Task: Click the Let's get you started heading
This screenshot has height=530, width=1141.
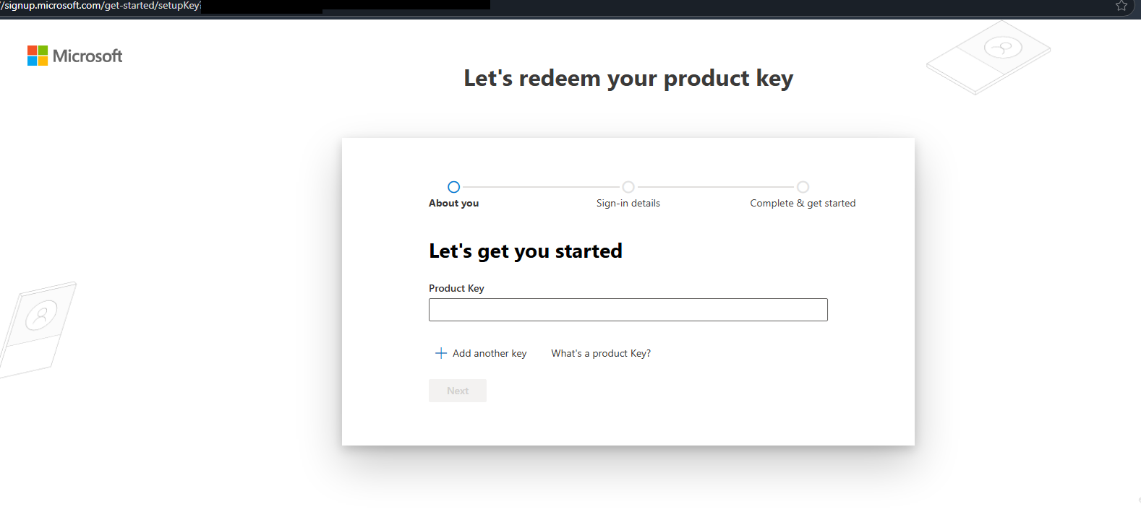Action: point(526,251)
